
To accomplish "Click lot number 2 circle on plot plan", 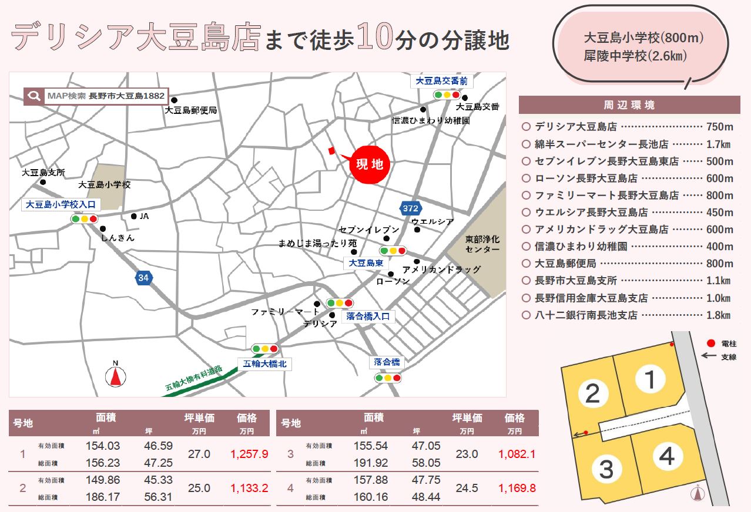I will 593,393.
